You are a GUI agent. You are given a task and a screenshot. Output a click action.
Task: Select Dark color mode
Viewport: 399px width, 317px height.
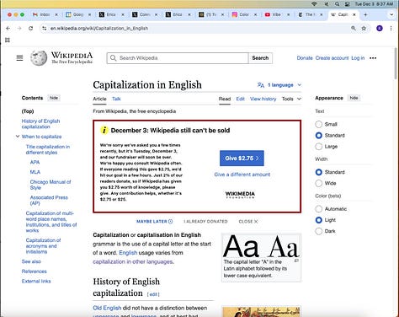318,231
